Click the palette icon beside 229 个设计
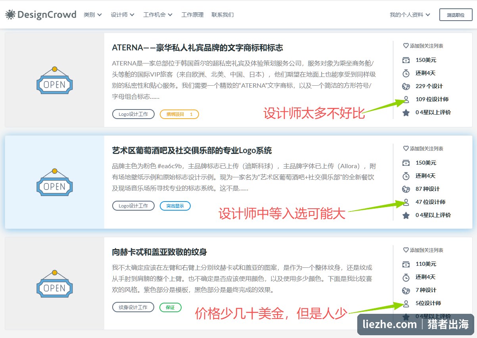This screenshot has height=338, width=477. tap(406, 86)
